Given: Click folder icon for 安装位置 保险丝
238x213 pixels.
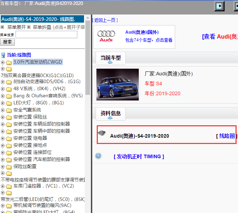Looking at the screenshot, I should (x=9, y=117).
